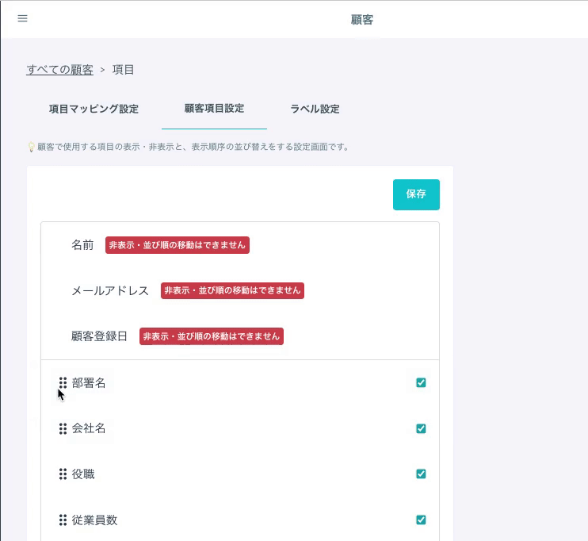
Task: Click the lightbulb hint icon
Action: click(x=32, y=147)
